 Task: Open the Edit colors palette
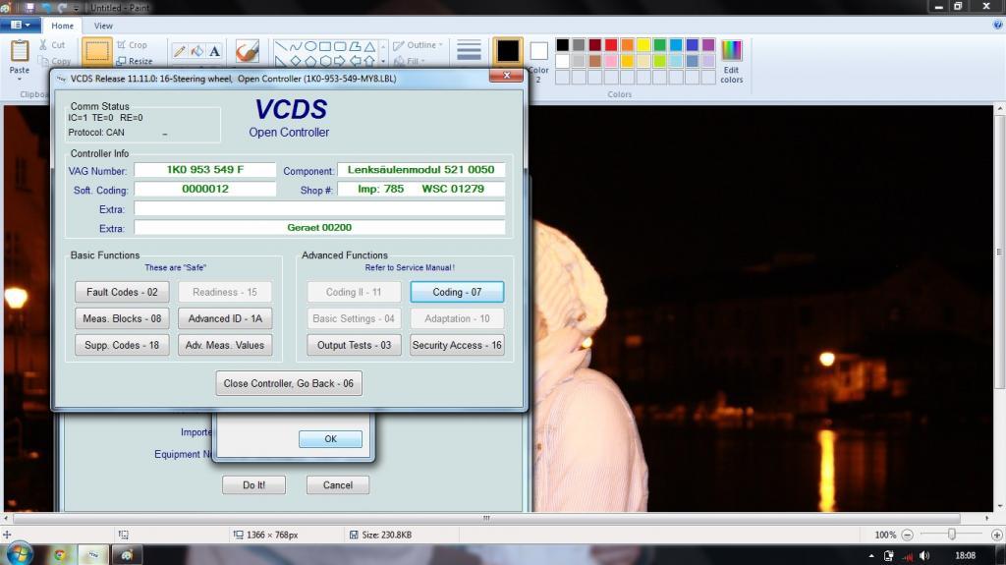[731, 61]
